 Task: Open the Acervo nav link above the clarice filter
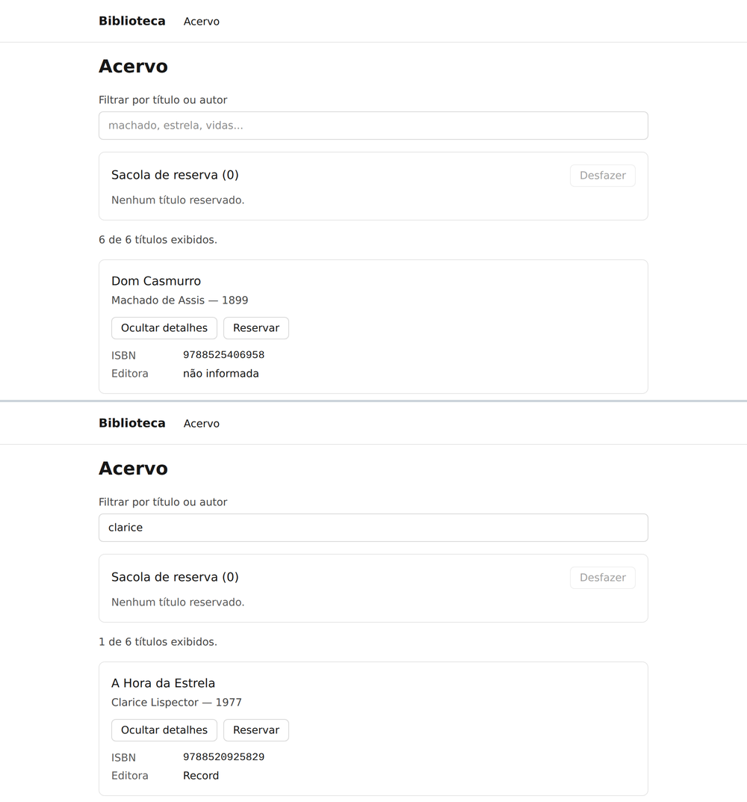point(202,424)
